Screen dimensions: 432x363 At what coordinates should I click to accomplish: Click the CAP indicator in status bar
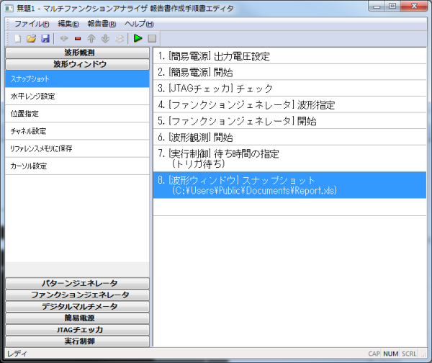(x=374, y=354)
